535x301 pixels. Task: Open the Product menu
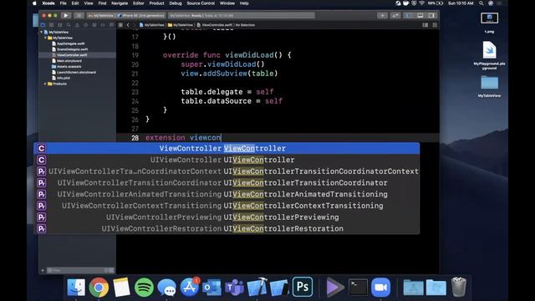[156, 3]
